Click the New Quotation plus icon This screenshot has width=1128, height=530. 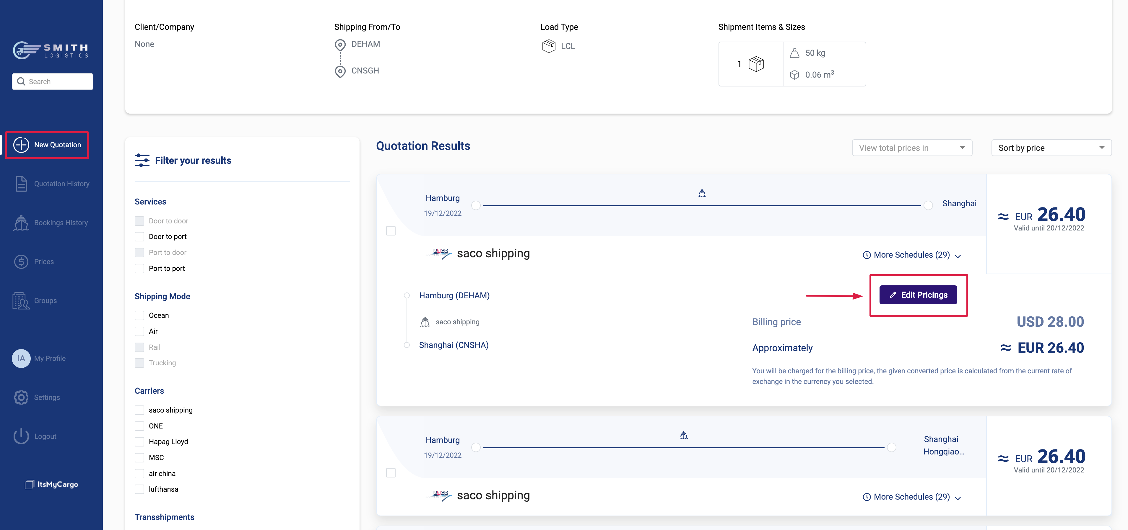[21, 145]
